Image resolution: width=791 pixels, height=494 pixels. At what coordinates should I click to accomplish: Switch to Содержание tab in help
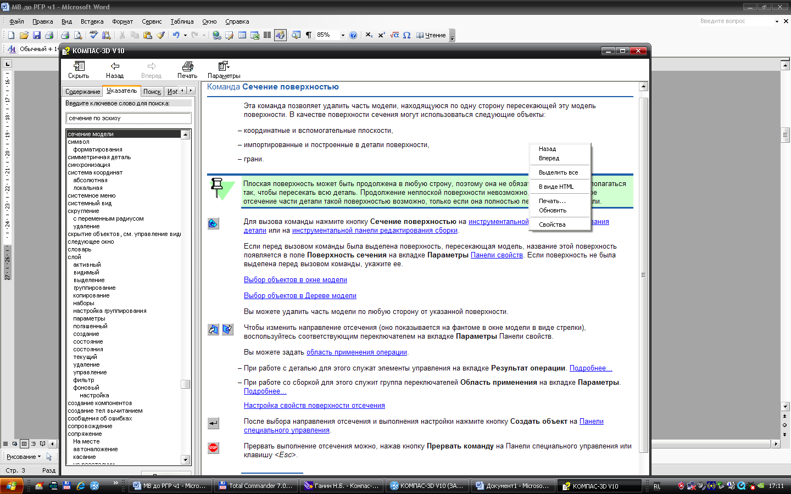point(82,92)
